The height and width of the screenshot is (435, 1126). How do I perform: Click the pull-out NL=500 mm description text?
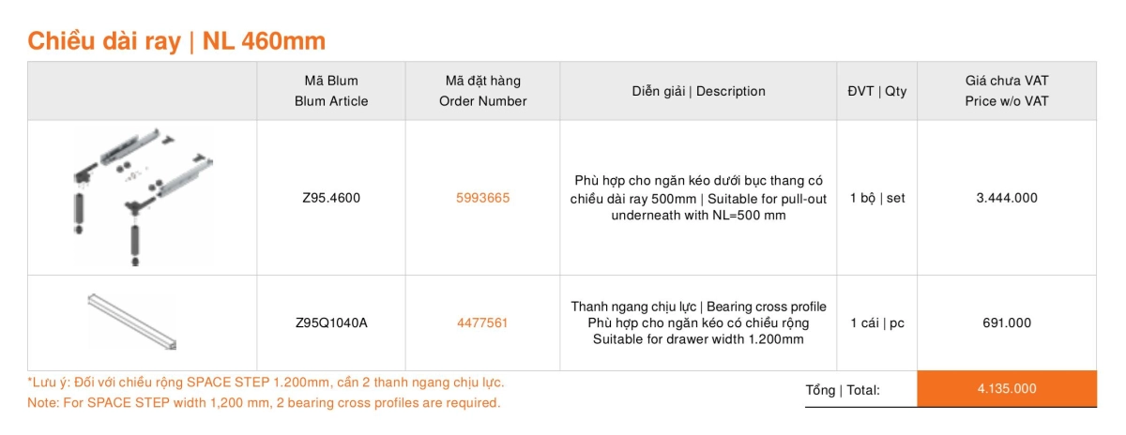click(x=698, y=198)
